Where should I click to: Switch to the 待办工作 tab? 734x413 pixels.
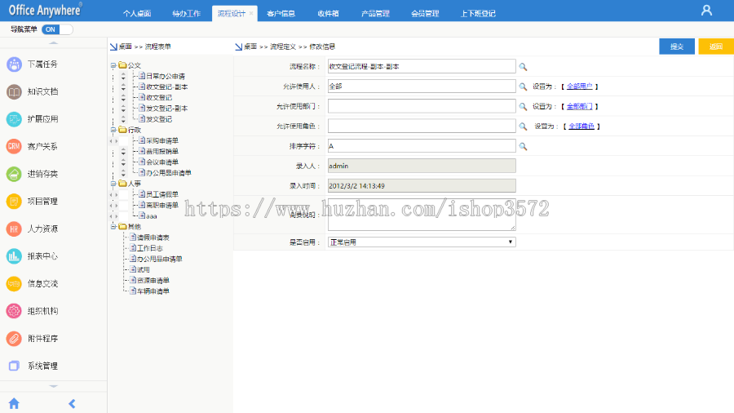pos(186,14)
